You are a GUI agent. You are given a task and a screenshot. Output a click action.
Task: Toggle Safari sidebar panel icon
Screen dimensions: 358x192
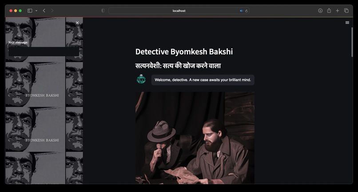tap(30, 11)
